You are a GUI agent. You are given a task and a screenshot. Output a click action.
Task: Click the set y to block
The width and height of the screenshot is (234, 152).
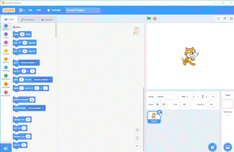tap(17, 145)
